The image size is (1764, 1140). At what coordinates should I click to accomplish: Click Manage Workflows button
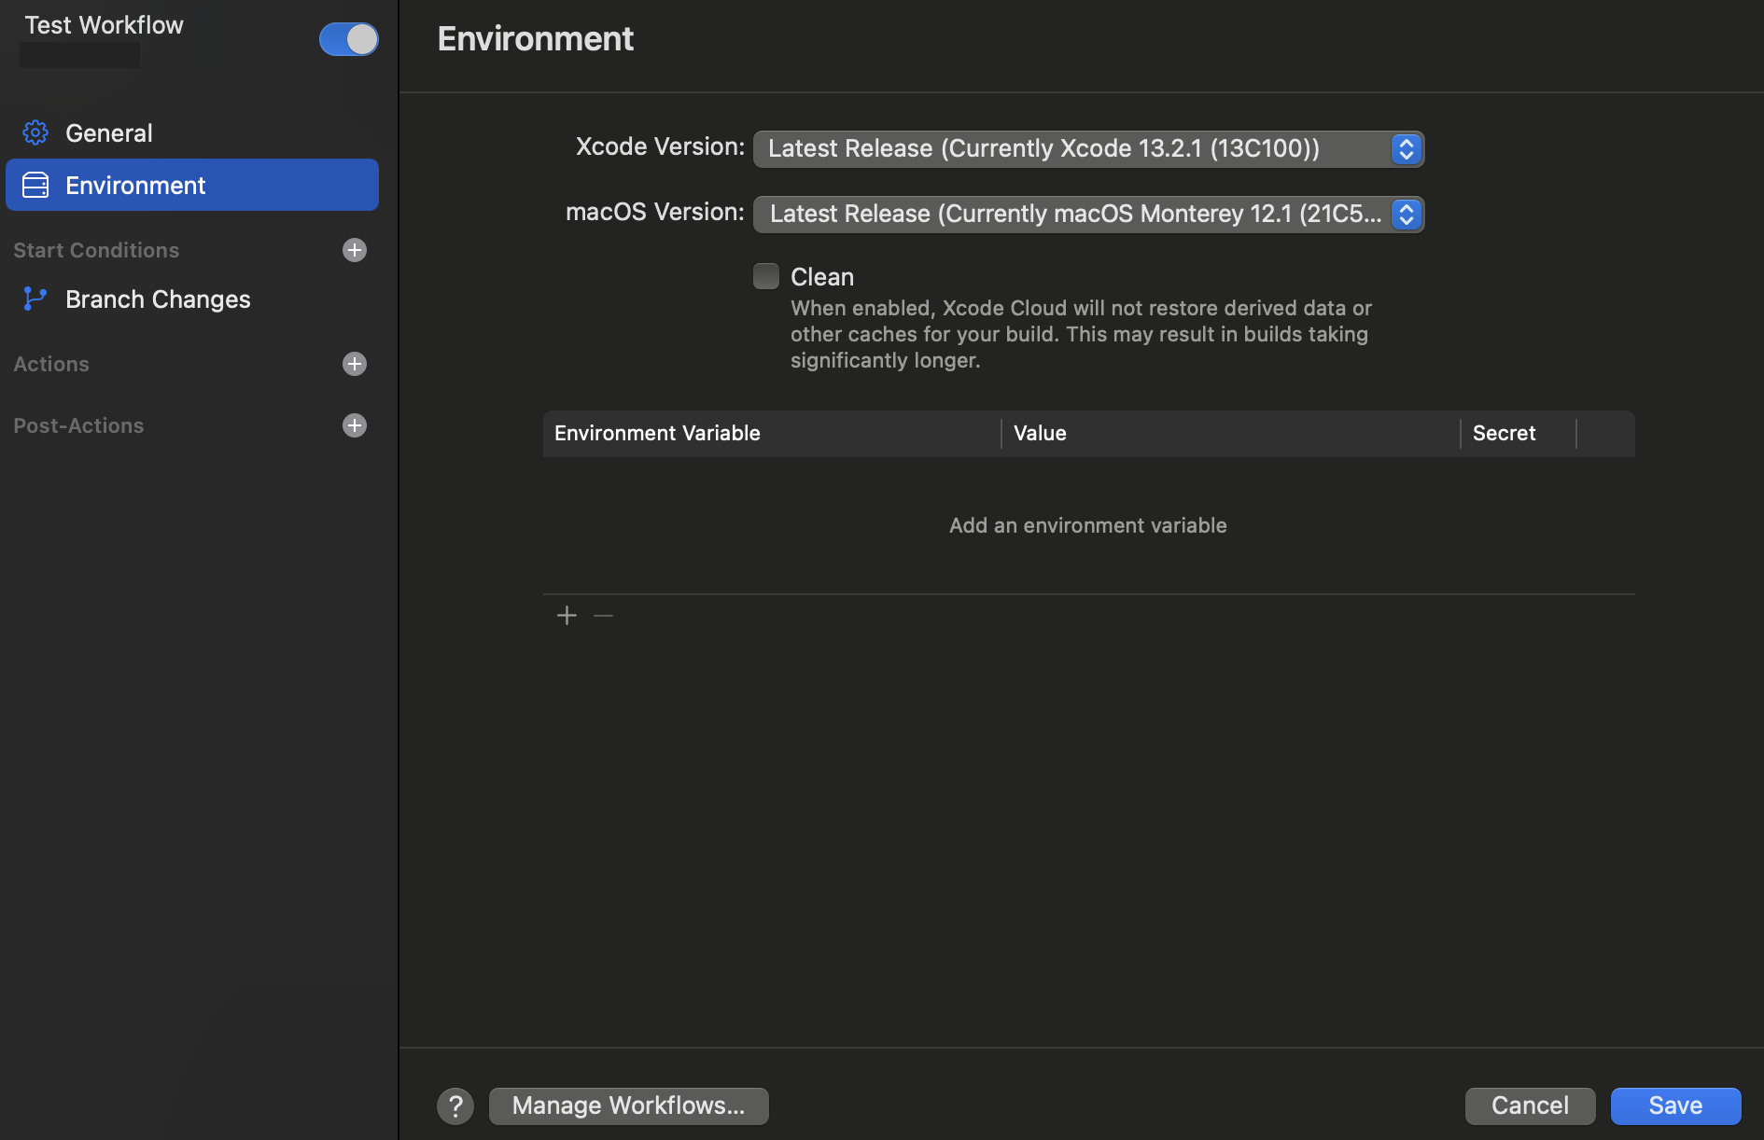(x=629, y=1106)
